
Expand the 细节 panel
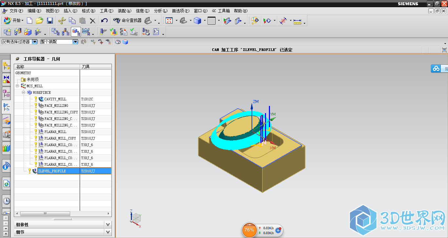coord(108,232)
